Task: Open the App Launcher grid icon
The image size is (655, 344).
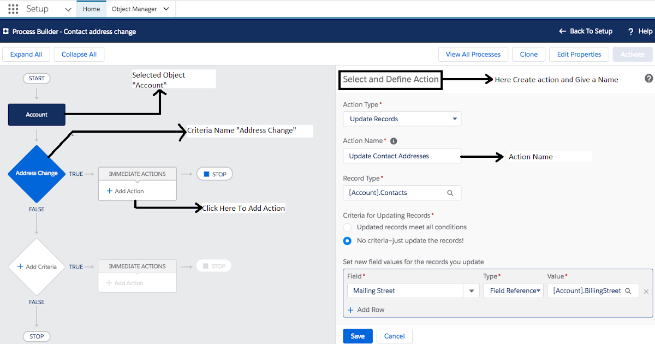Action: (x=13, y=9)
